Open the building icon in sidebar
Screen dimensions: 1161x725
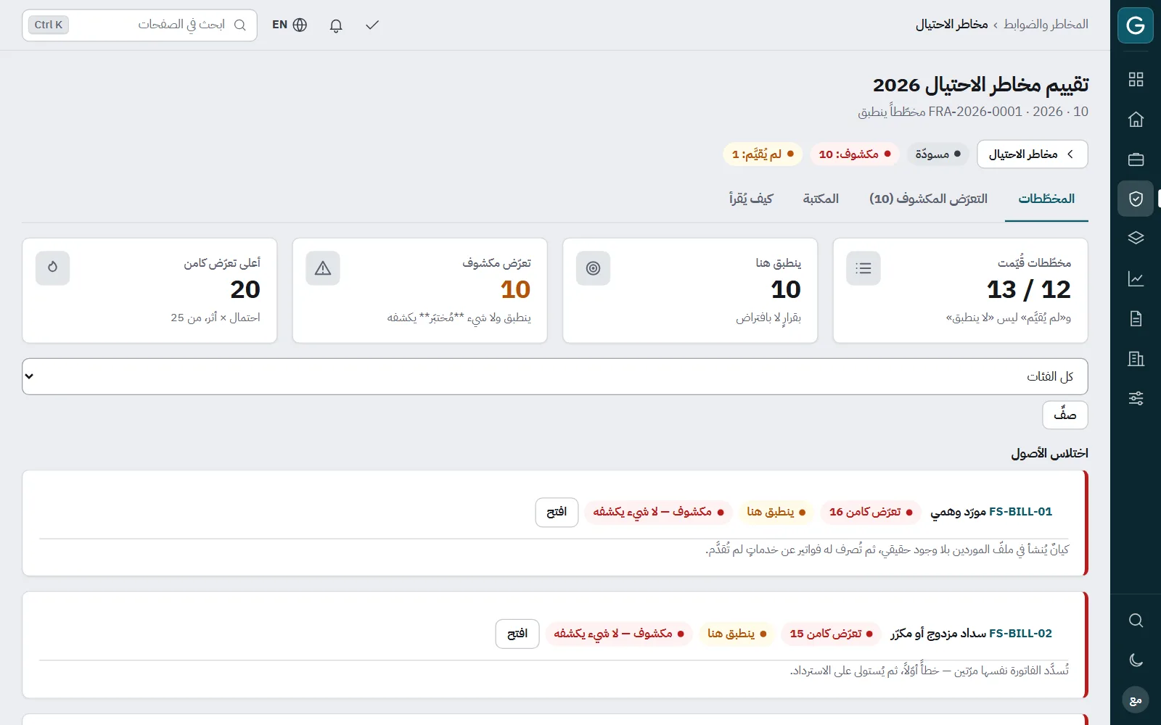tap(1136, 358)
